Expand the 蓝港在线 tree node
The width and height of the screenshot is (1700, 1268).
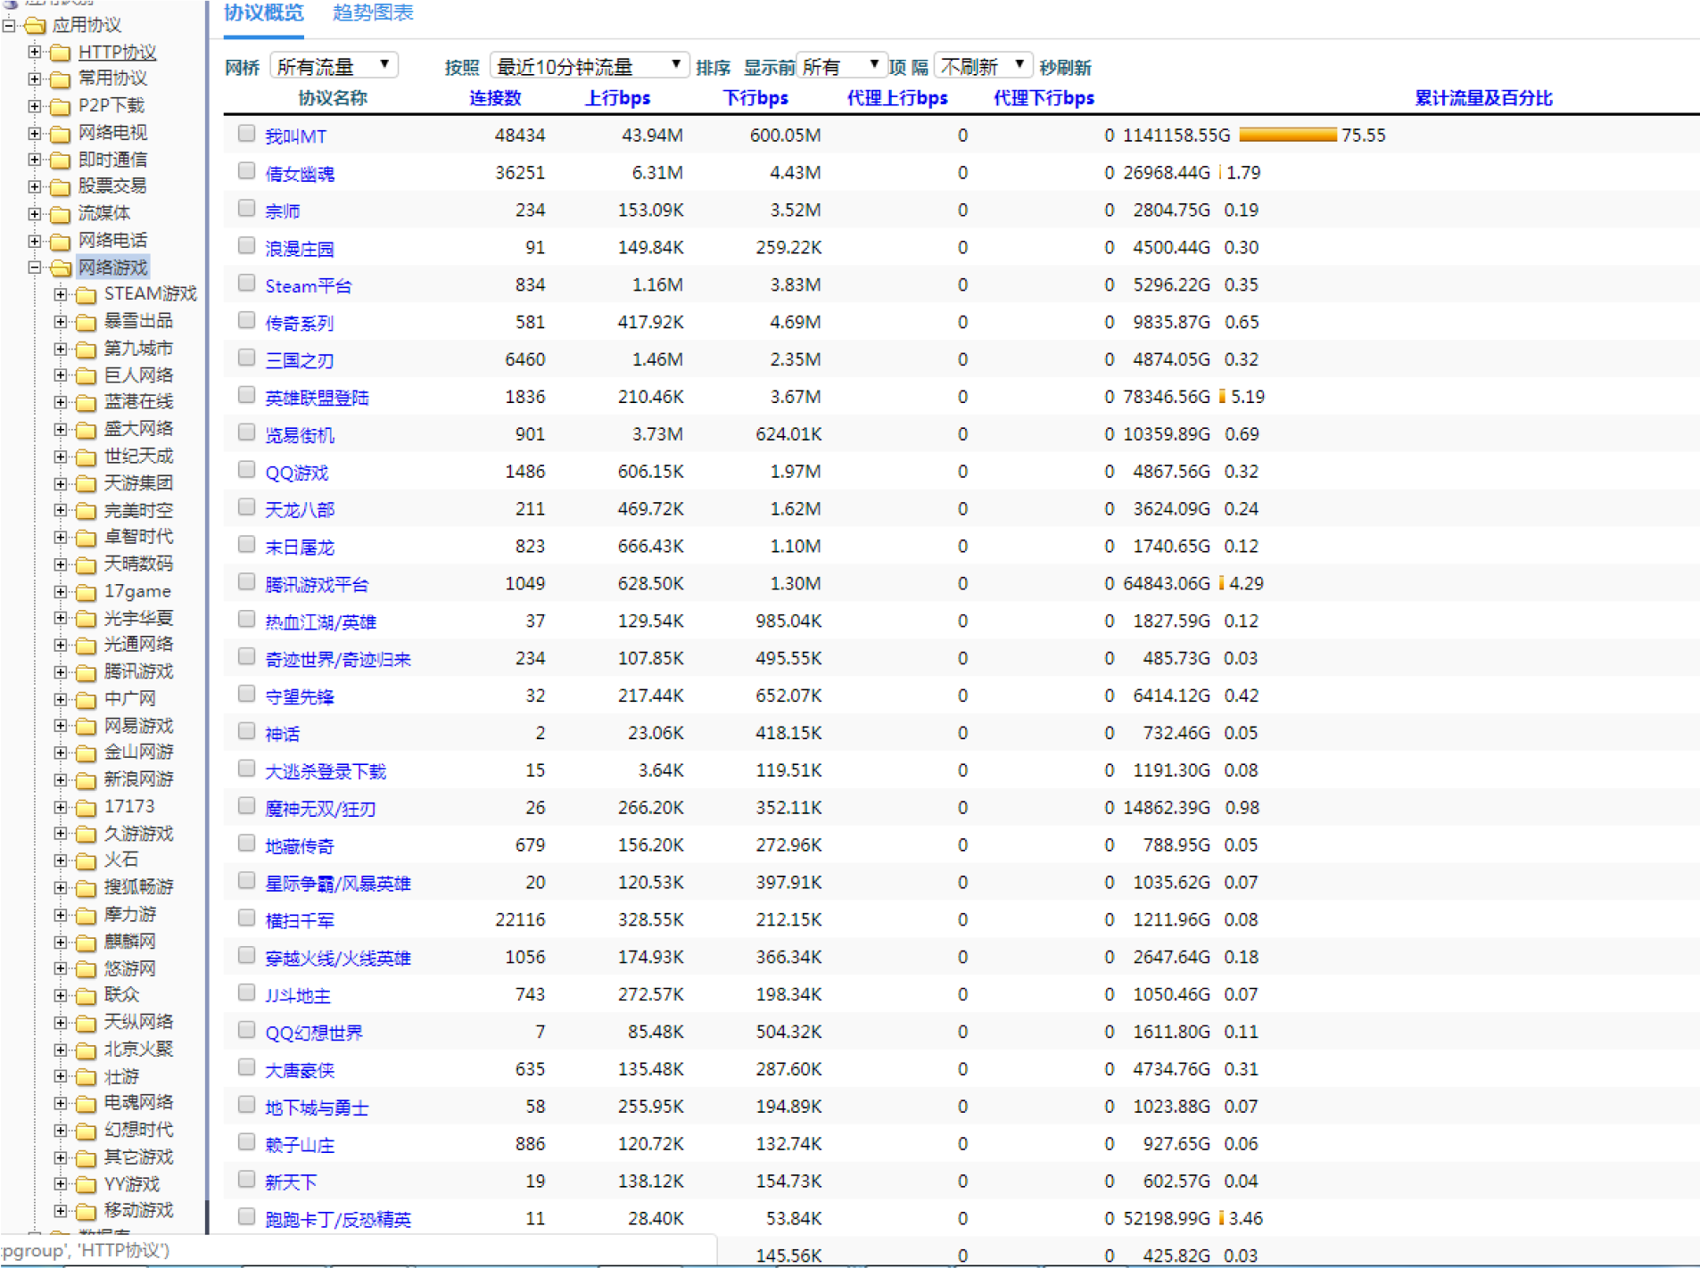click(61, 402)
